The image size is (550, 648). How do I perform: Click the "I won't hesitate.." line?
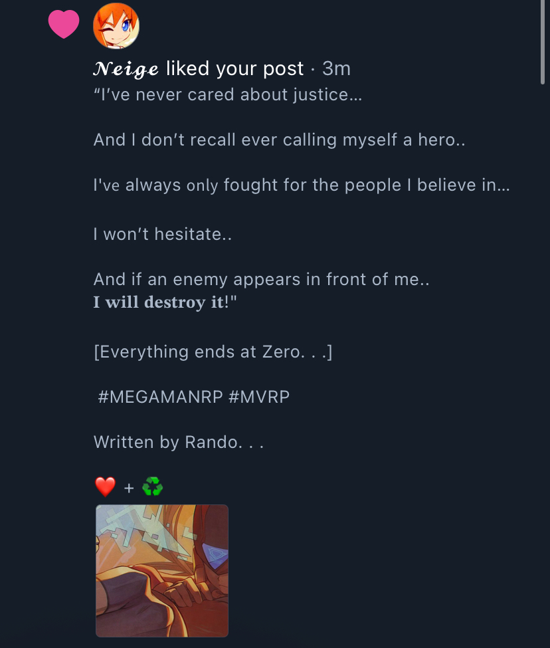pyautogui.click(x=163, y=235)
